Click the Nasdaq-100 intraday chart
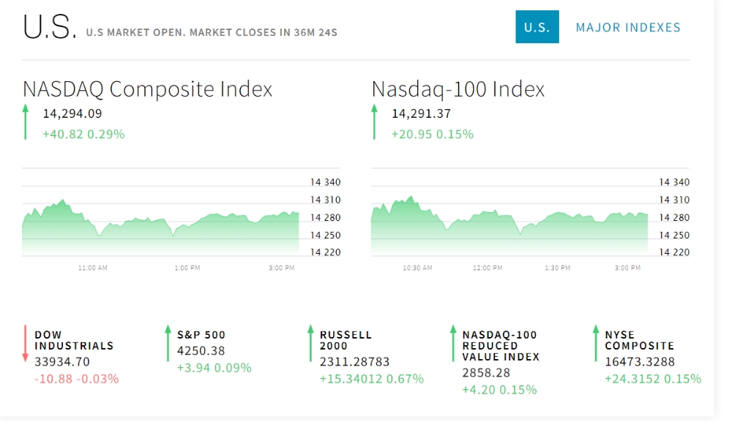Screen dimensions: 732x422 point(509,227)
